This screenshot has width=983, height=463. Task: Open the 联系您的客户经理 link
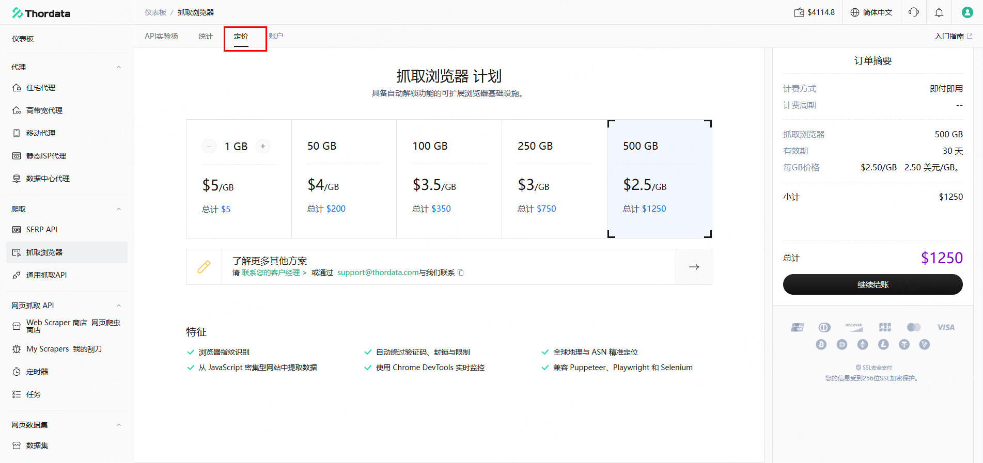tap(274, 273)
